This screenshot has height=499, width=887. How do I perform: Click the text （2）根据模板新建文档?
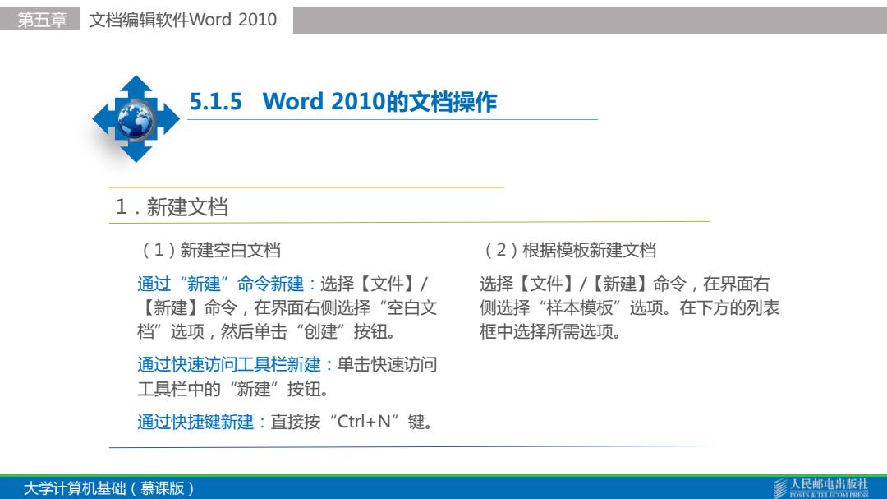point(568,250)
